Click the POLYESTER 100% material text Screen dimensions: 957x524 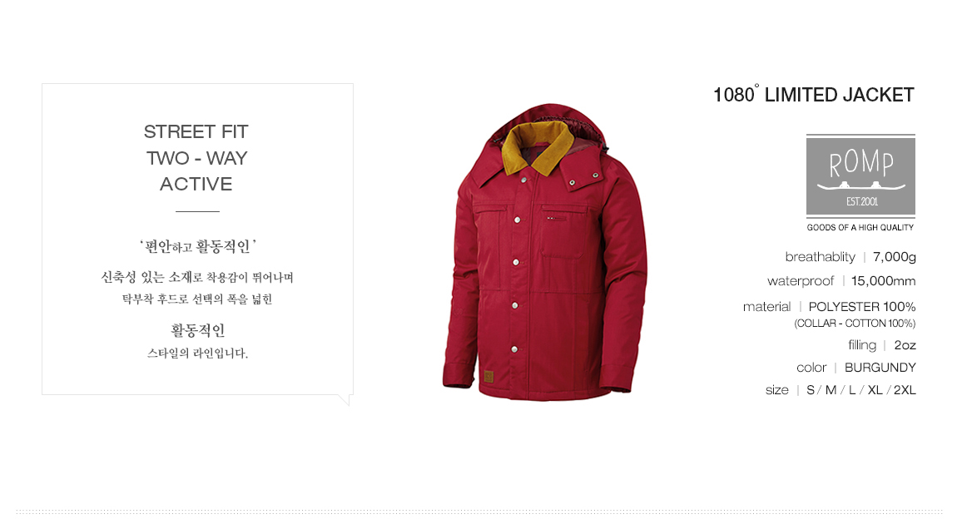(862, 307)
